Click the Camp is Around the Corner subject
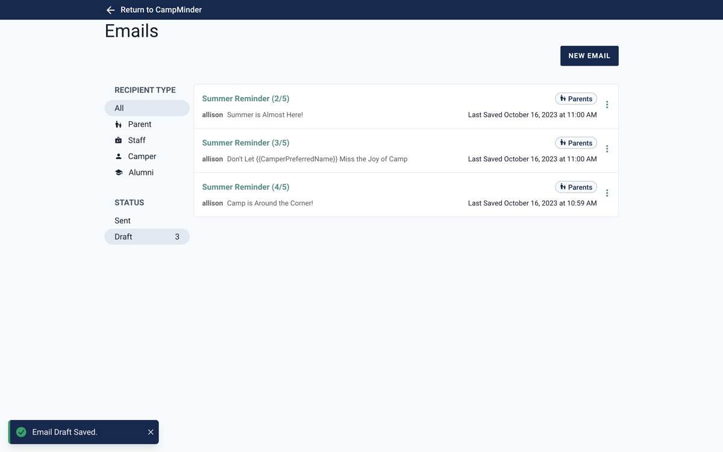The image size is (723, 452). [x=270, y=204]
